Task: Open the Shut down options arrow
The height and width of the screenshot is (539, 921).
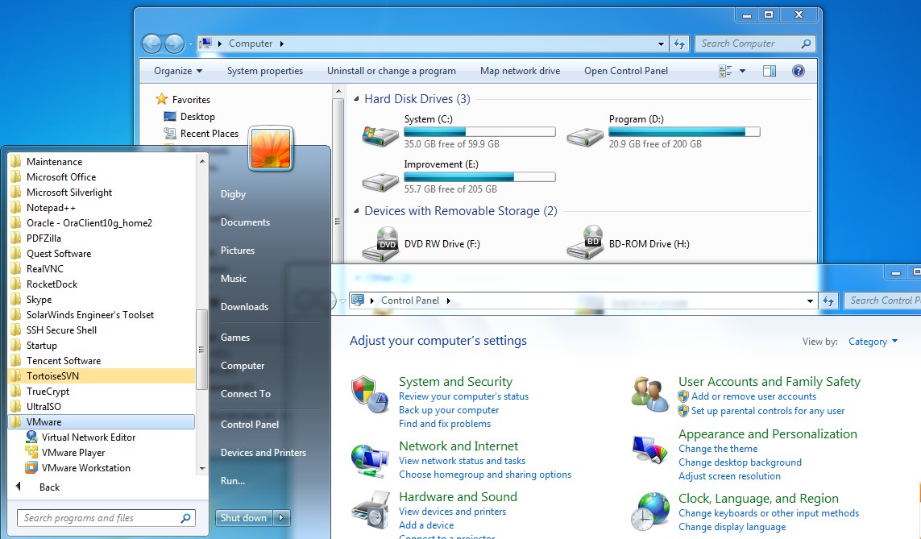Action: point(281,518)
